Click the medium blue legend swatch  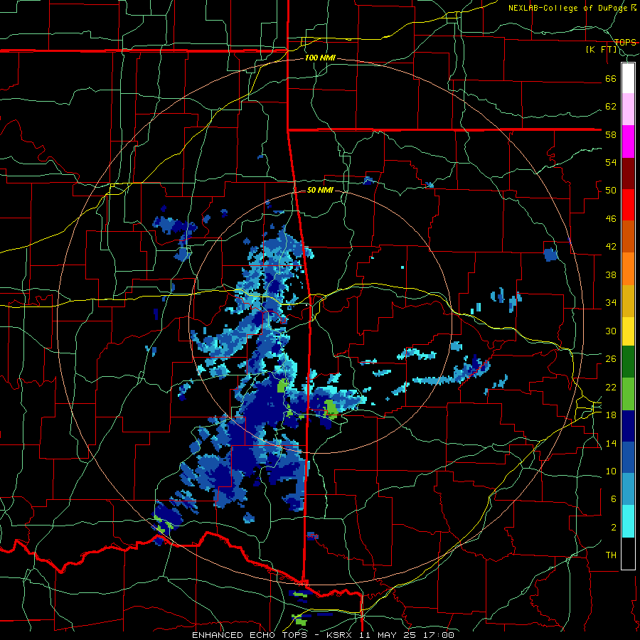628,457
